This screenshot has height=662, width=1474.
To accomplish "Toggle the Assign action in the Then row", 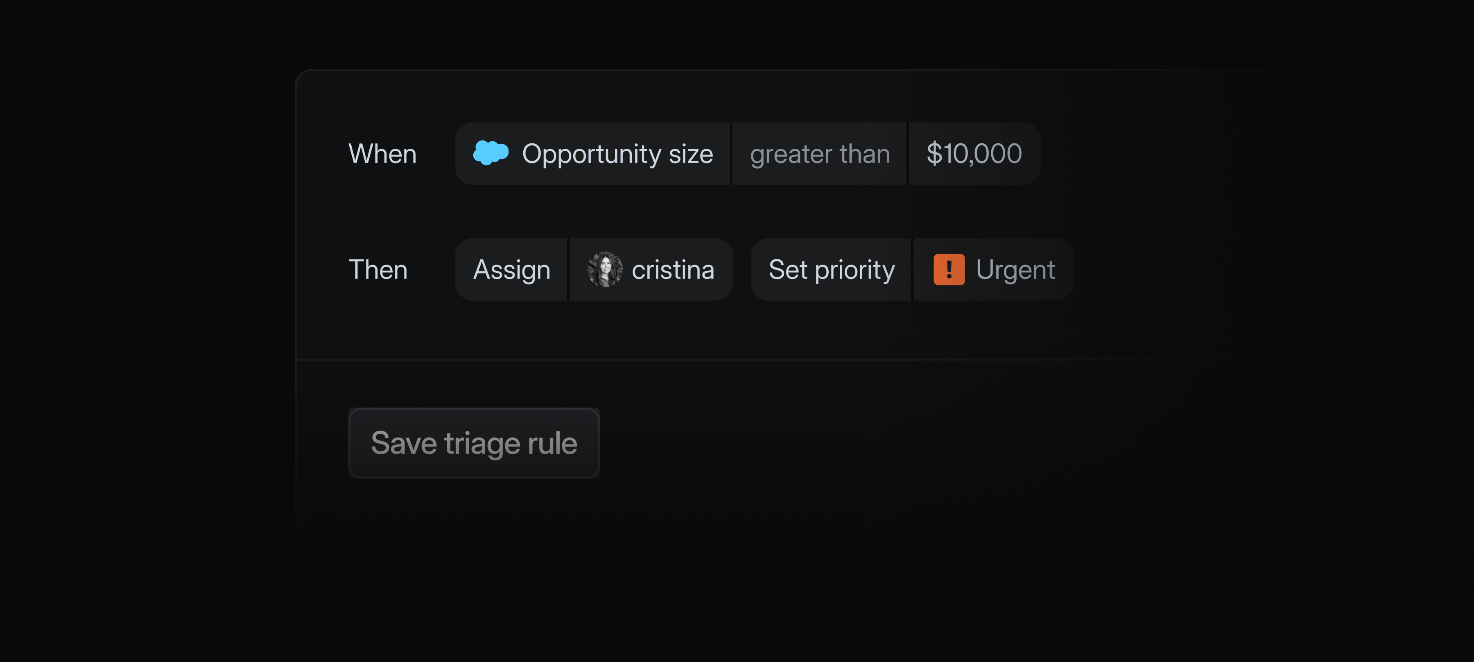I will click(x=511, y=269).
